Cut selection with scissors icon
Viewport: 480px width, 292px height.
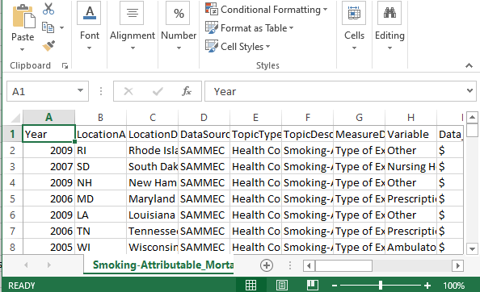tap(48, 9)
